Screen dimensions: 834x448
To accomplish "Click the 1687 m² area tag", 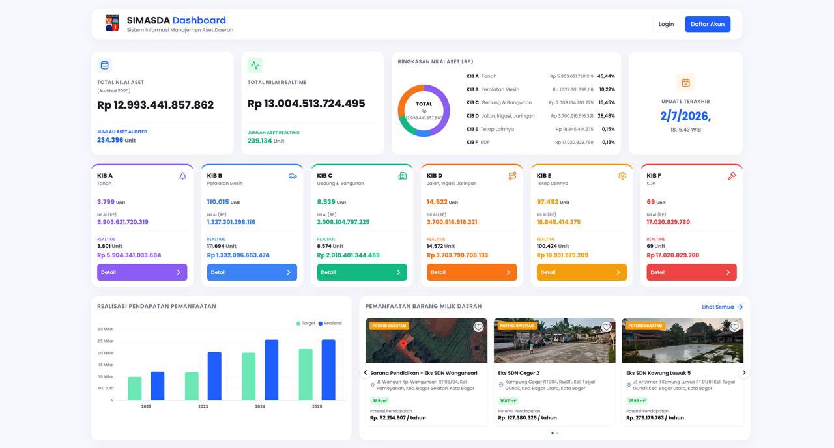I will pos(508,401).
